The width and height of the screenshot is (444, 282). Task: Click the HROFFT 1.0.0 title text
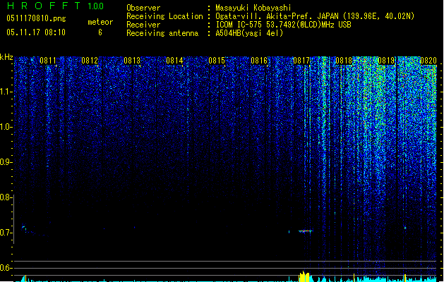pyautogui.click(x=55, y=6)
